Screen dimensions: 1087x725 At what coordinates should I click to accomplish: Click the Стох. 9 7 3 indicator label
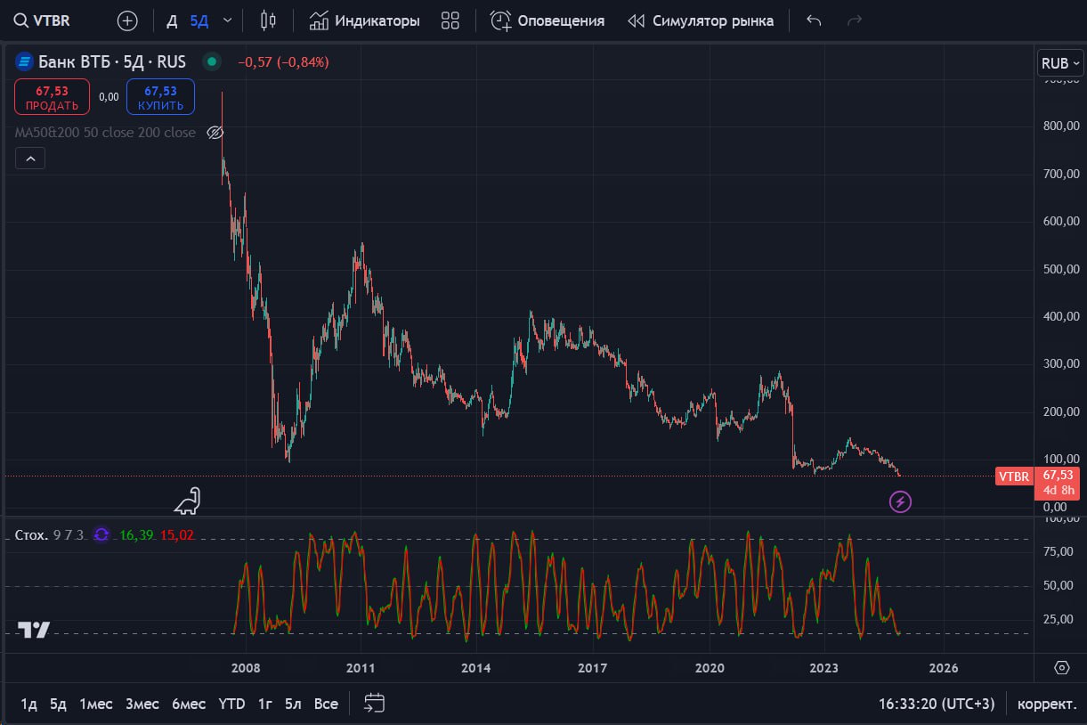click(x=49, y=535)
